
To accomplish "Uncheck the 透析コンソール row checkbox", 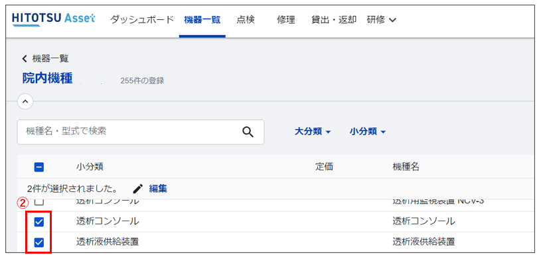I will pyautogui.click(x=39, y=223).
